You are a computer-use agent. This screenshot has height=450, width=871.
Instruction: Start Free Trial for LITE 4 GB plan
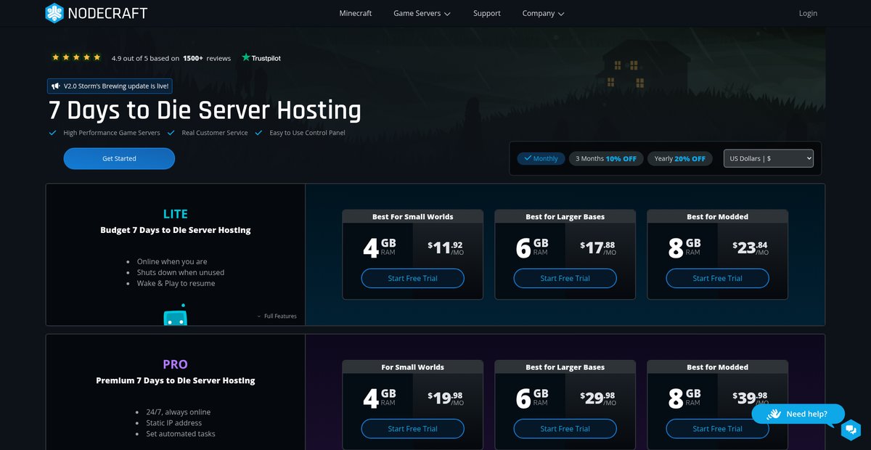413,279
